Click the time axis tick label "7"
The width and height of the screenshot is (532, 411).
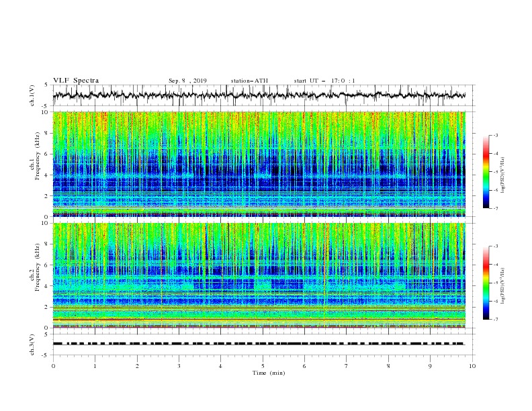(x=347, y=366)
